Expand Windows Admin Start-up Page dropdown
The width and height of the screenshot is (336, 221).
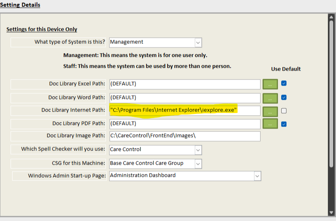tap(257, 176)
